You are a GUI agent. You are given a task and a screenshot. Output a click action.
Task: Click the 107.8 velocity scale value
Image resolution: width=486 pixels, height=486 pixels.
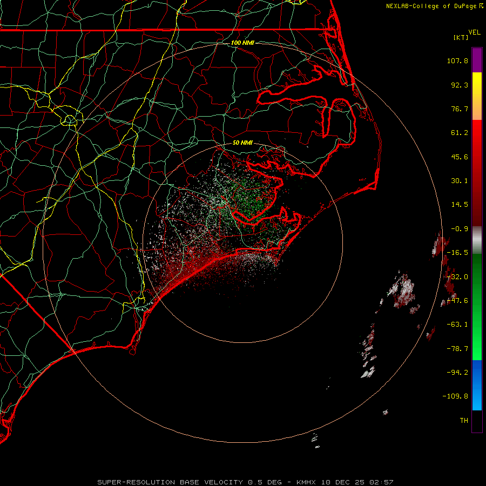point(457,60)
